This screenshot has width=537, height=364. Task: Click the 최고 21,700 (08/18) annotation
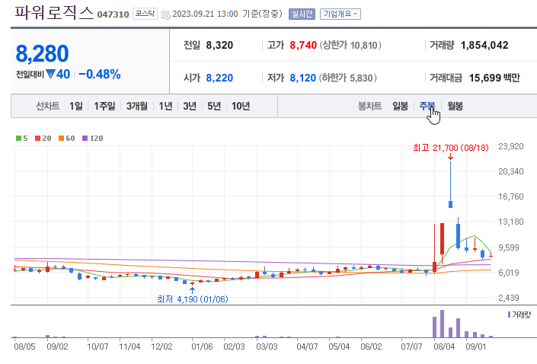coord(451,148)
